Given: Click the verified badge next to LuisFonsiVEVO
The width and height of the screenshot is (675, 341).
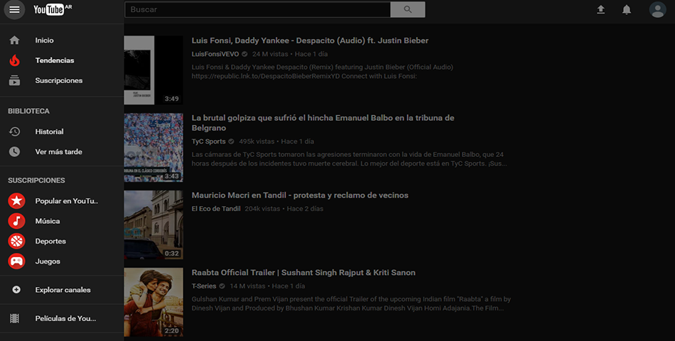Looking at the screenshot, I should point(244,54).
